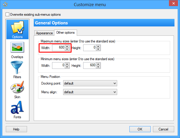The width and height of the screenshot is (180, 138).
Task: Decrease the maximum Height value
Action: pyautogui.click(x=98, y=49)
